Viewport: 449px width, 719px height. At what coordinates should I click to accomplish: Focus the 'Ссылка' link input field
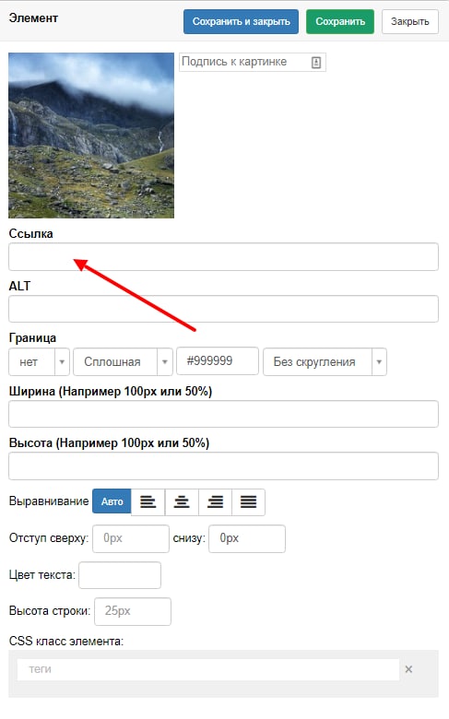[223, 257]
